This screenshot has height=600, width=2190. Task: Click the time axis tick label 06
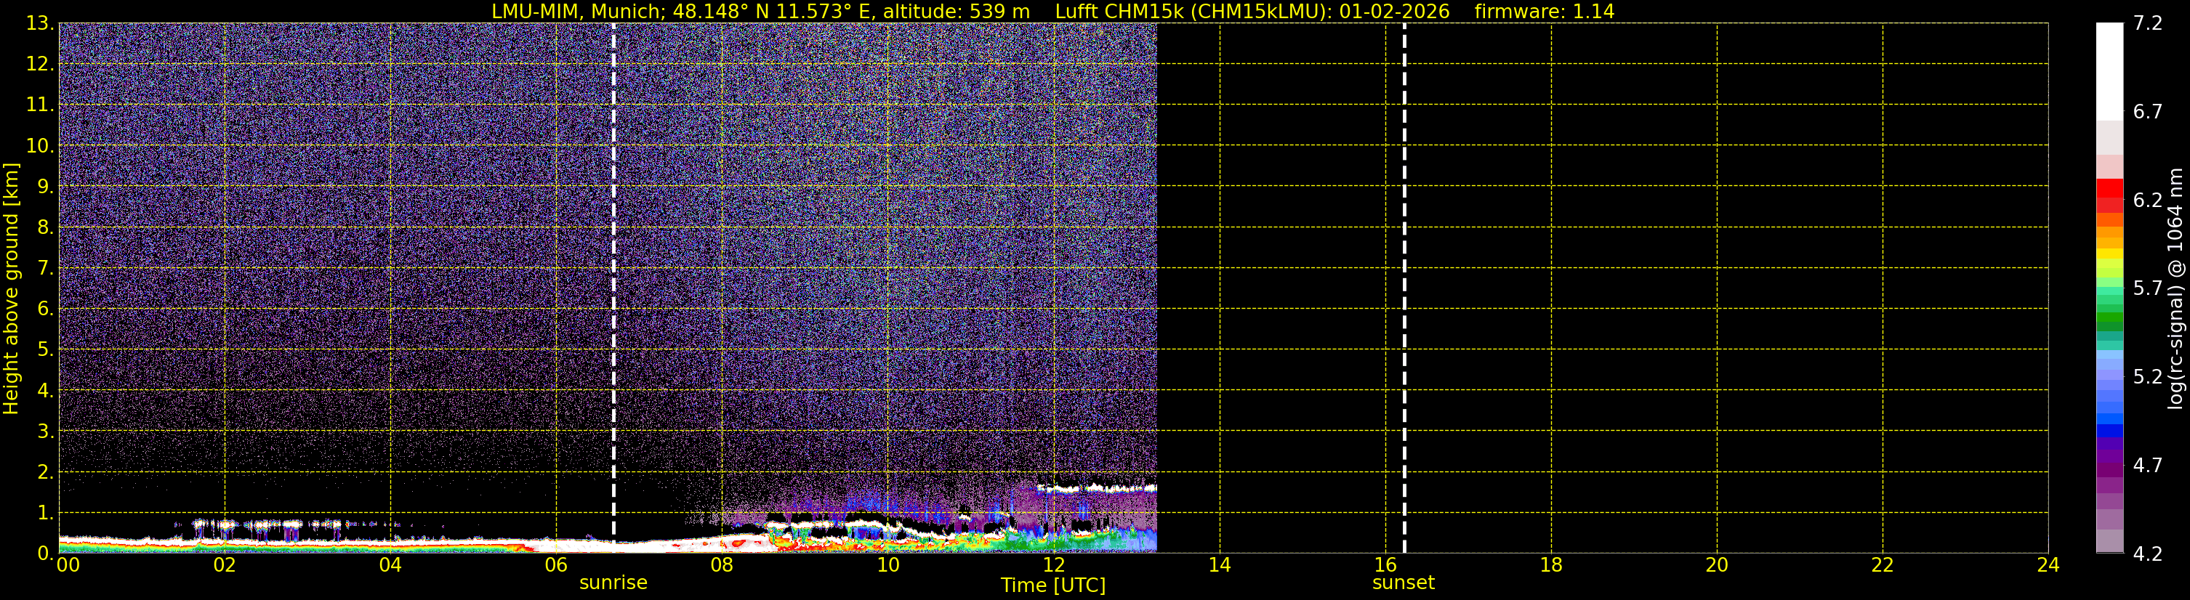click(x=556, y=565)
